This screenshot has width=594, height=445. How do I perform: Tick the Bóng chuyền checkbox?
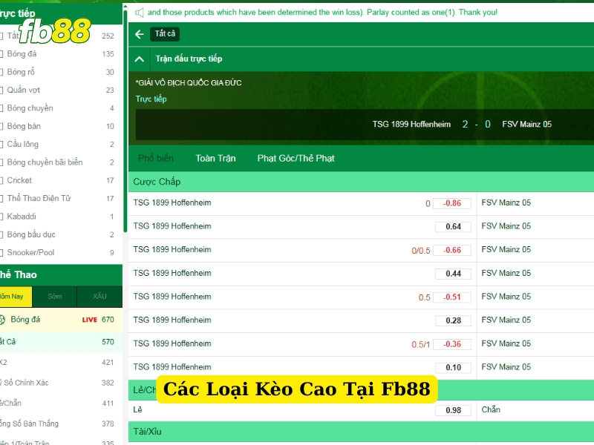1,108
